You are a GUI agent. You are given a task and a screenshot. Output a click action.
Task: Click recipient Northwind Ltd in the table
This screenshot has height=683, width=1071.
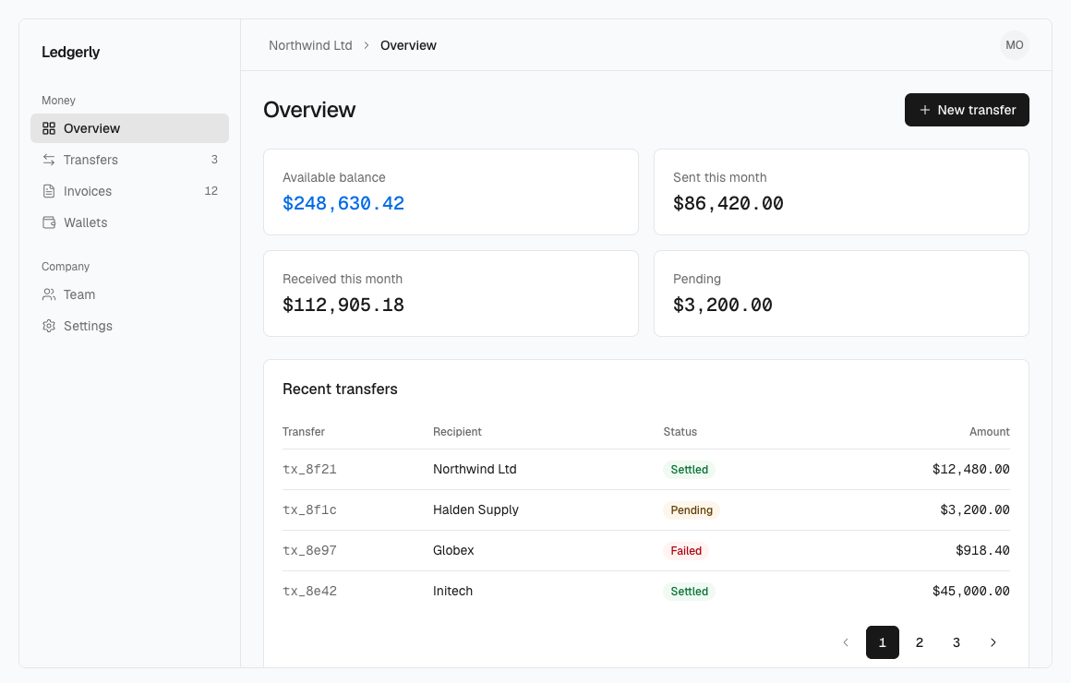tap(475, 469)
